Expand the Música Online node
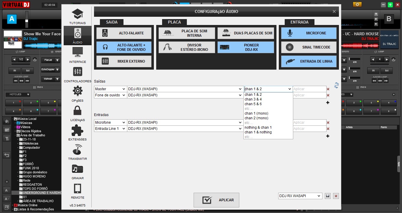Viewport: 402px width, 213px height. point(12,205)
